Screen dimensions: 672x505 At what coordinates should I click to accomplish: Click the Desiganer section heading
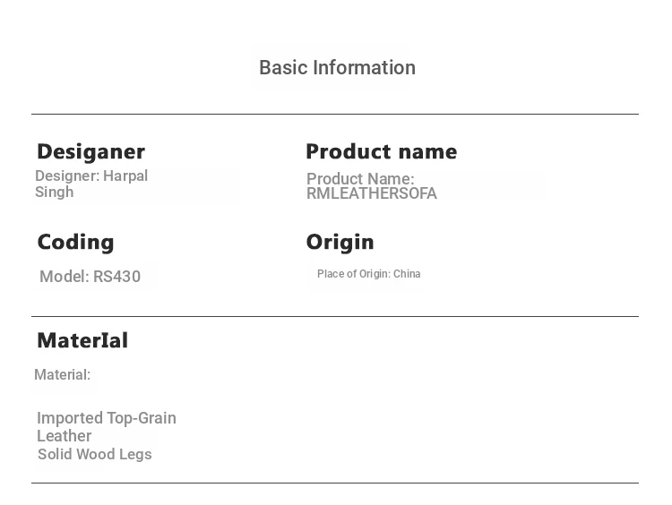(90, 151)
